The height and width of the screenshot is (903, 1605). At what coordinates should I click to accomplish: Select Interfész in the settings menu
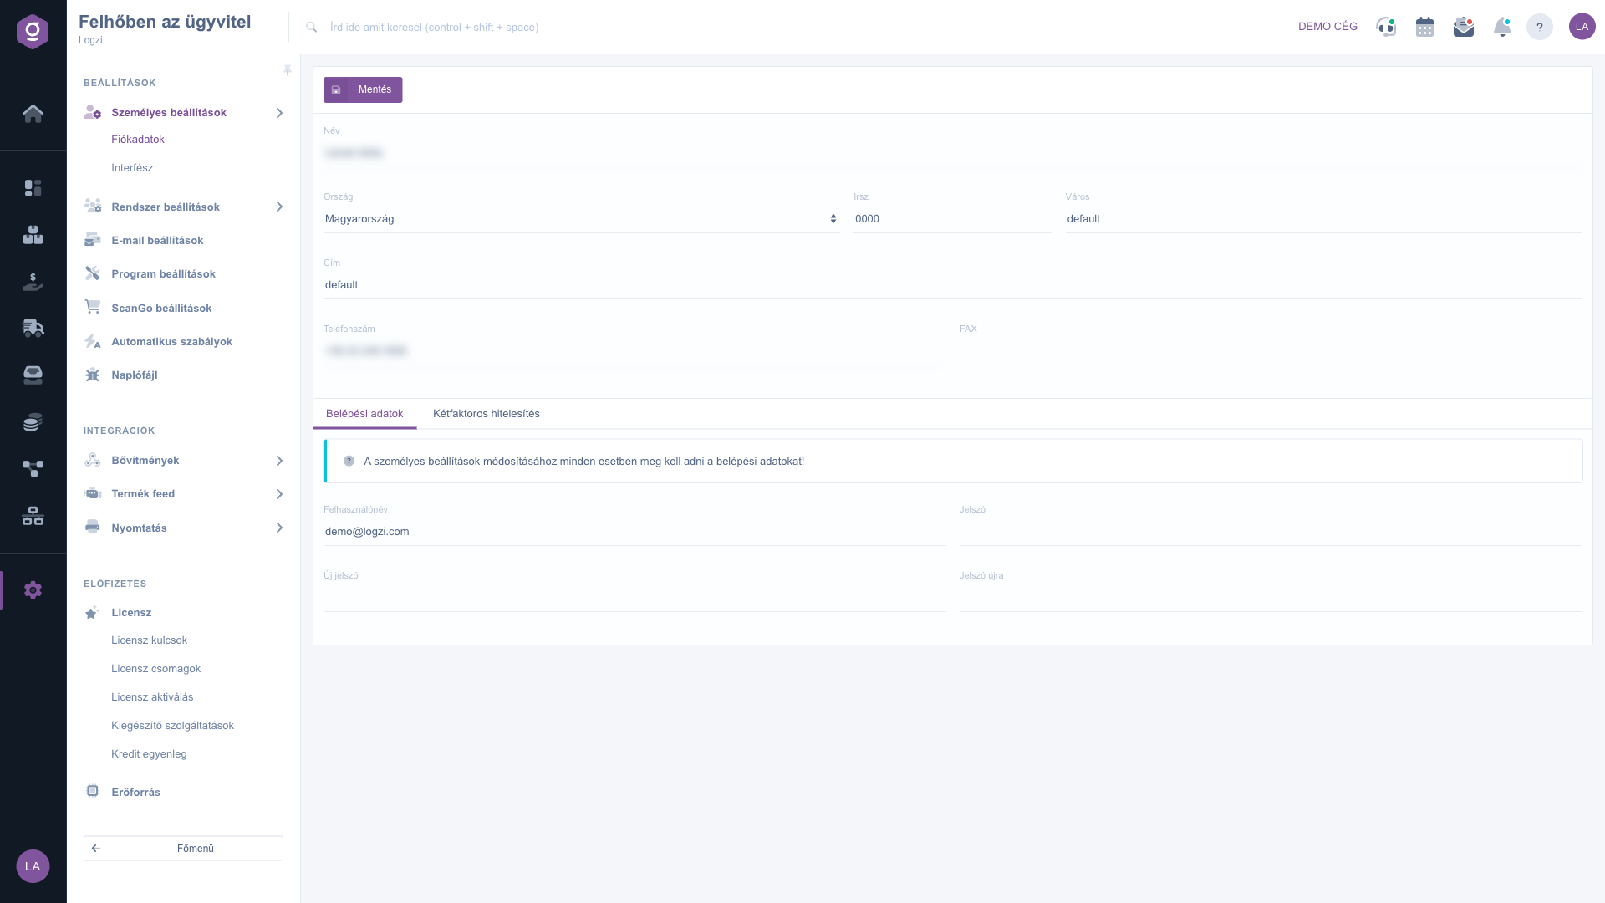pos(132,168)
